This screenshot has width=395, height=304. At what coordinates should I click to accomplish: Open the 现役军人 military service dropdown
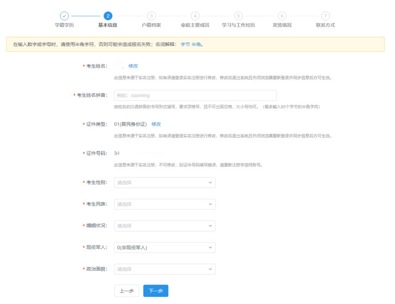pos(165,247)
